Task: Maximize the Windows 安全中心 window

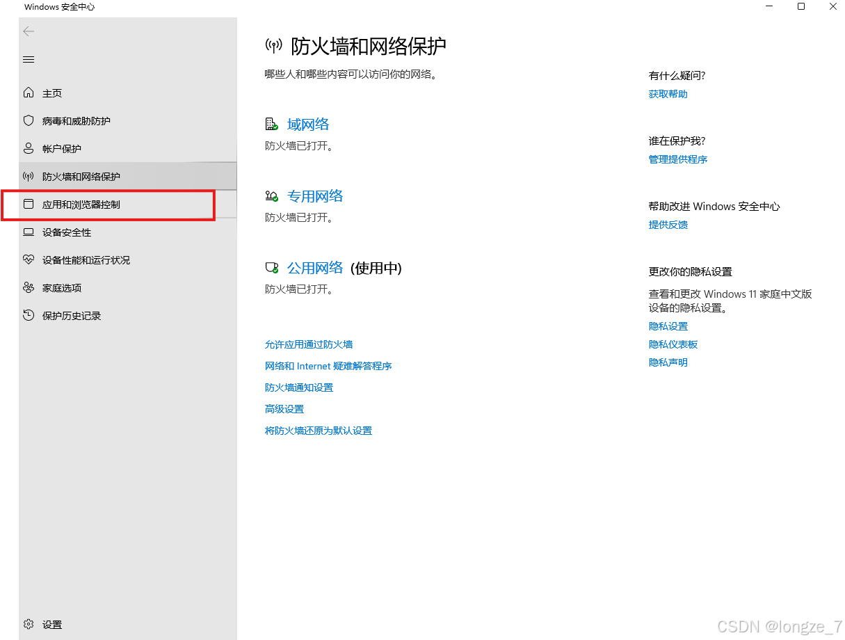Action: [x=801, y=6]
